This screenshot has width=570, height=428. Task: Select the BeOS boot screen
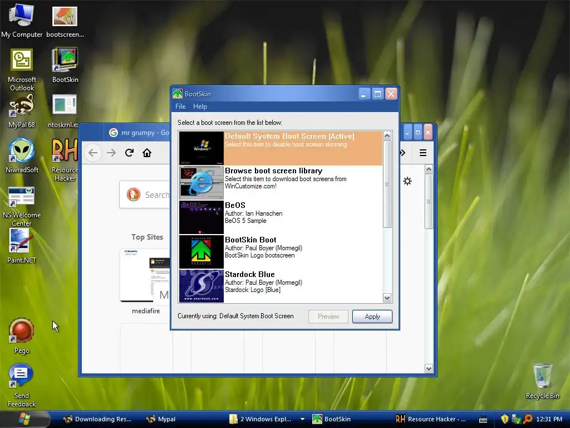(281, 217)
